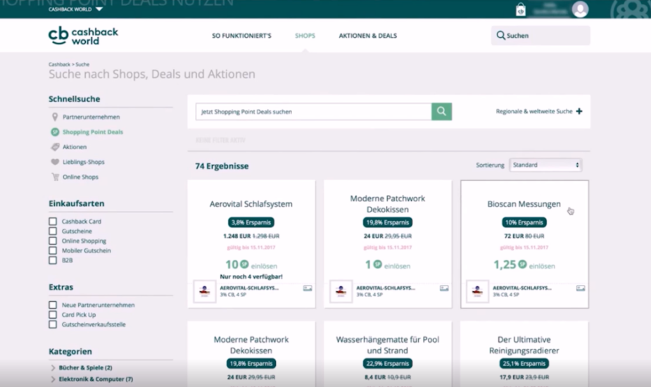651x387 pixels.
Task: Click the Aktionen tag icon
Action: tap(55, 147)
